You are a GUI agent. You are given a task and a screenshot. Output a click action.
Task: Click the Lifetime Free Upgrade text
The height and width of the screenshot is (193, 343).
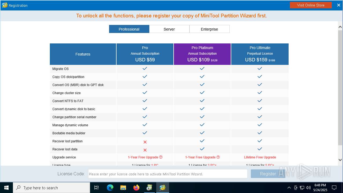[260, 157]
